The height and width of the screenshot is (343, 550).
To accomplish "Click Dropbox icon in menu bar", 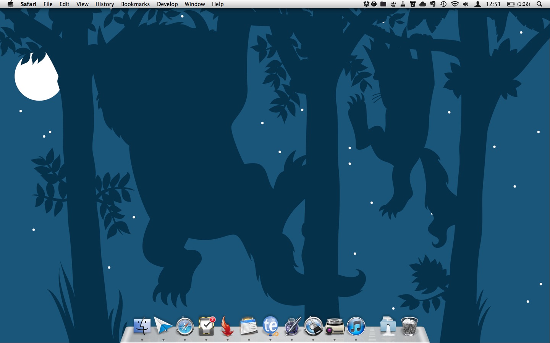I will tap(366, 4).
